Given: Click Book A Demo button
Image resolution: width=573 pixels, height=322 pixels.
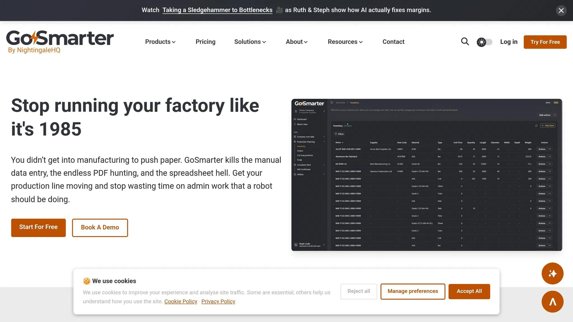Looking at the screenshot, I should point(100,228).
